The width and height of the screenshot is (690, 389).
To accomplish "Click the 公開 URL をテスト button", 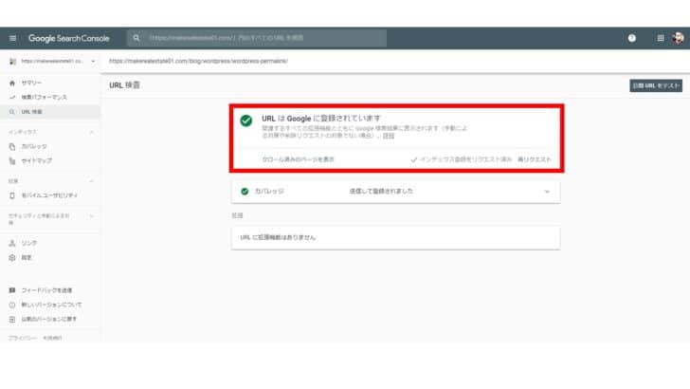I will tap(656, 85).
